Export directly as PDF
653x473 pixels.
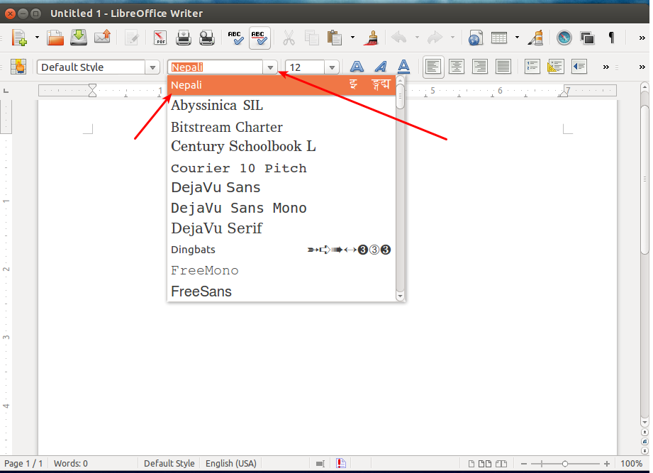coord(160,38)
